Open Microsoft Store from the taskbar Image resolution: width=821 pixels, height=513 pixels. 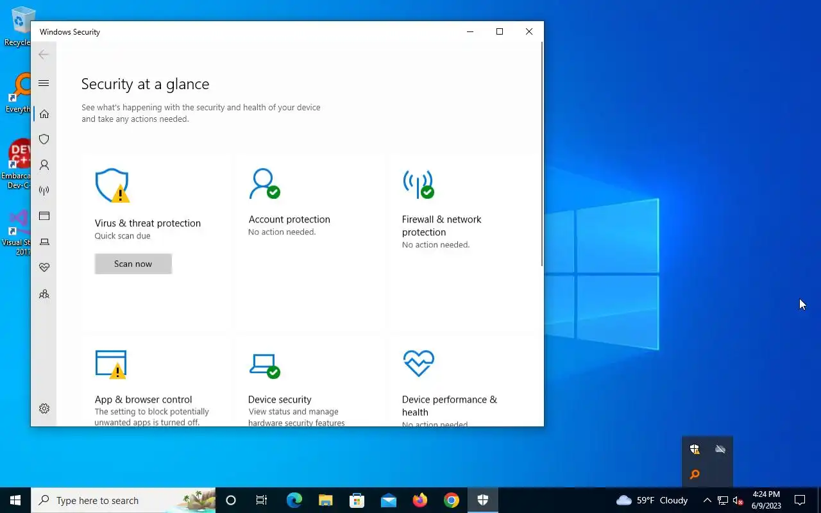click(x=357, y=500)
